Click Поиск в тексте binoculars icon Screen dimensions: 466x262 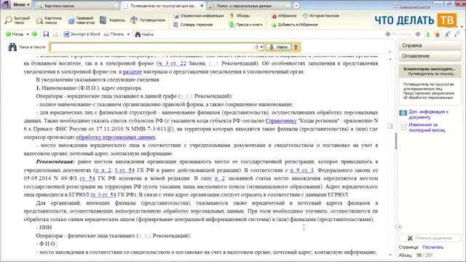(x=12, y=47)
